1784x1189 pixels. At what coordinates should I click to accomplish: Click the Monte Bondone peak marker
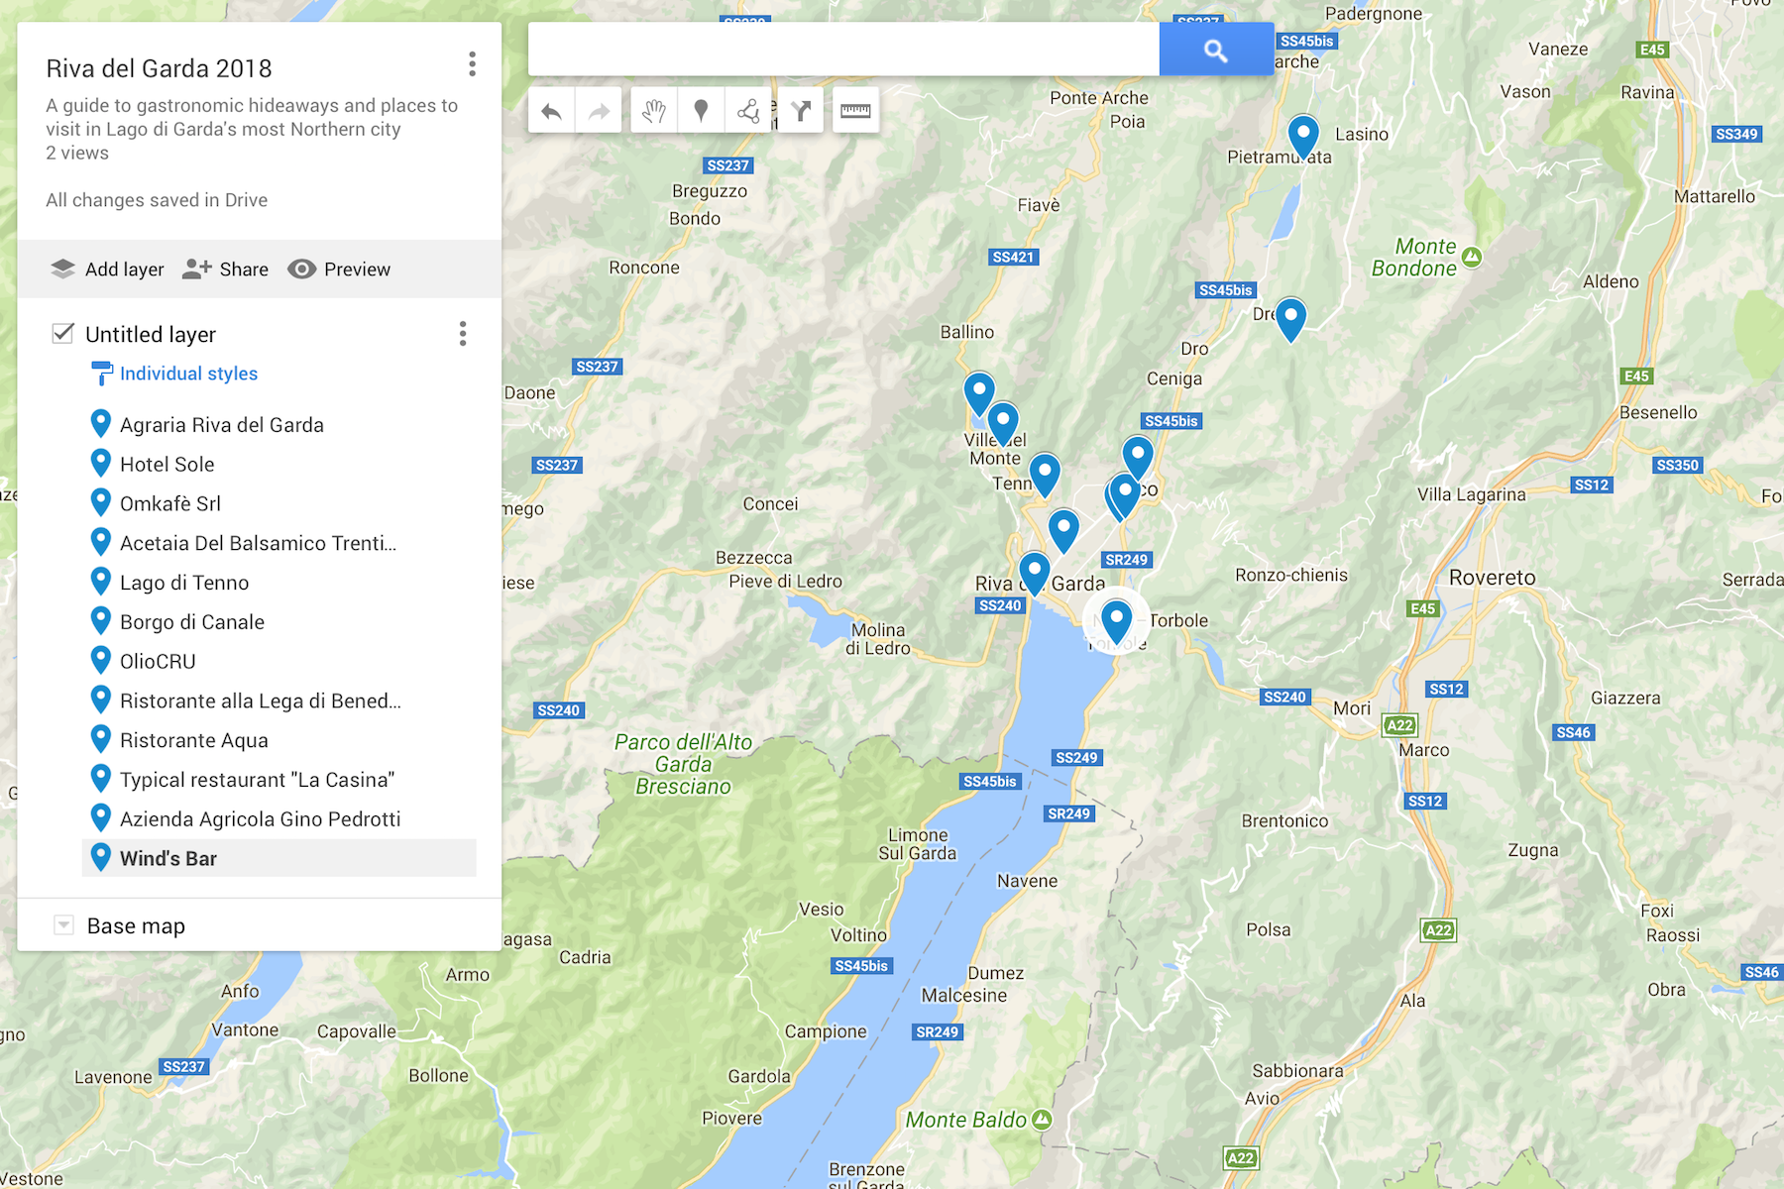(1472, 258)
